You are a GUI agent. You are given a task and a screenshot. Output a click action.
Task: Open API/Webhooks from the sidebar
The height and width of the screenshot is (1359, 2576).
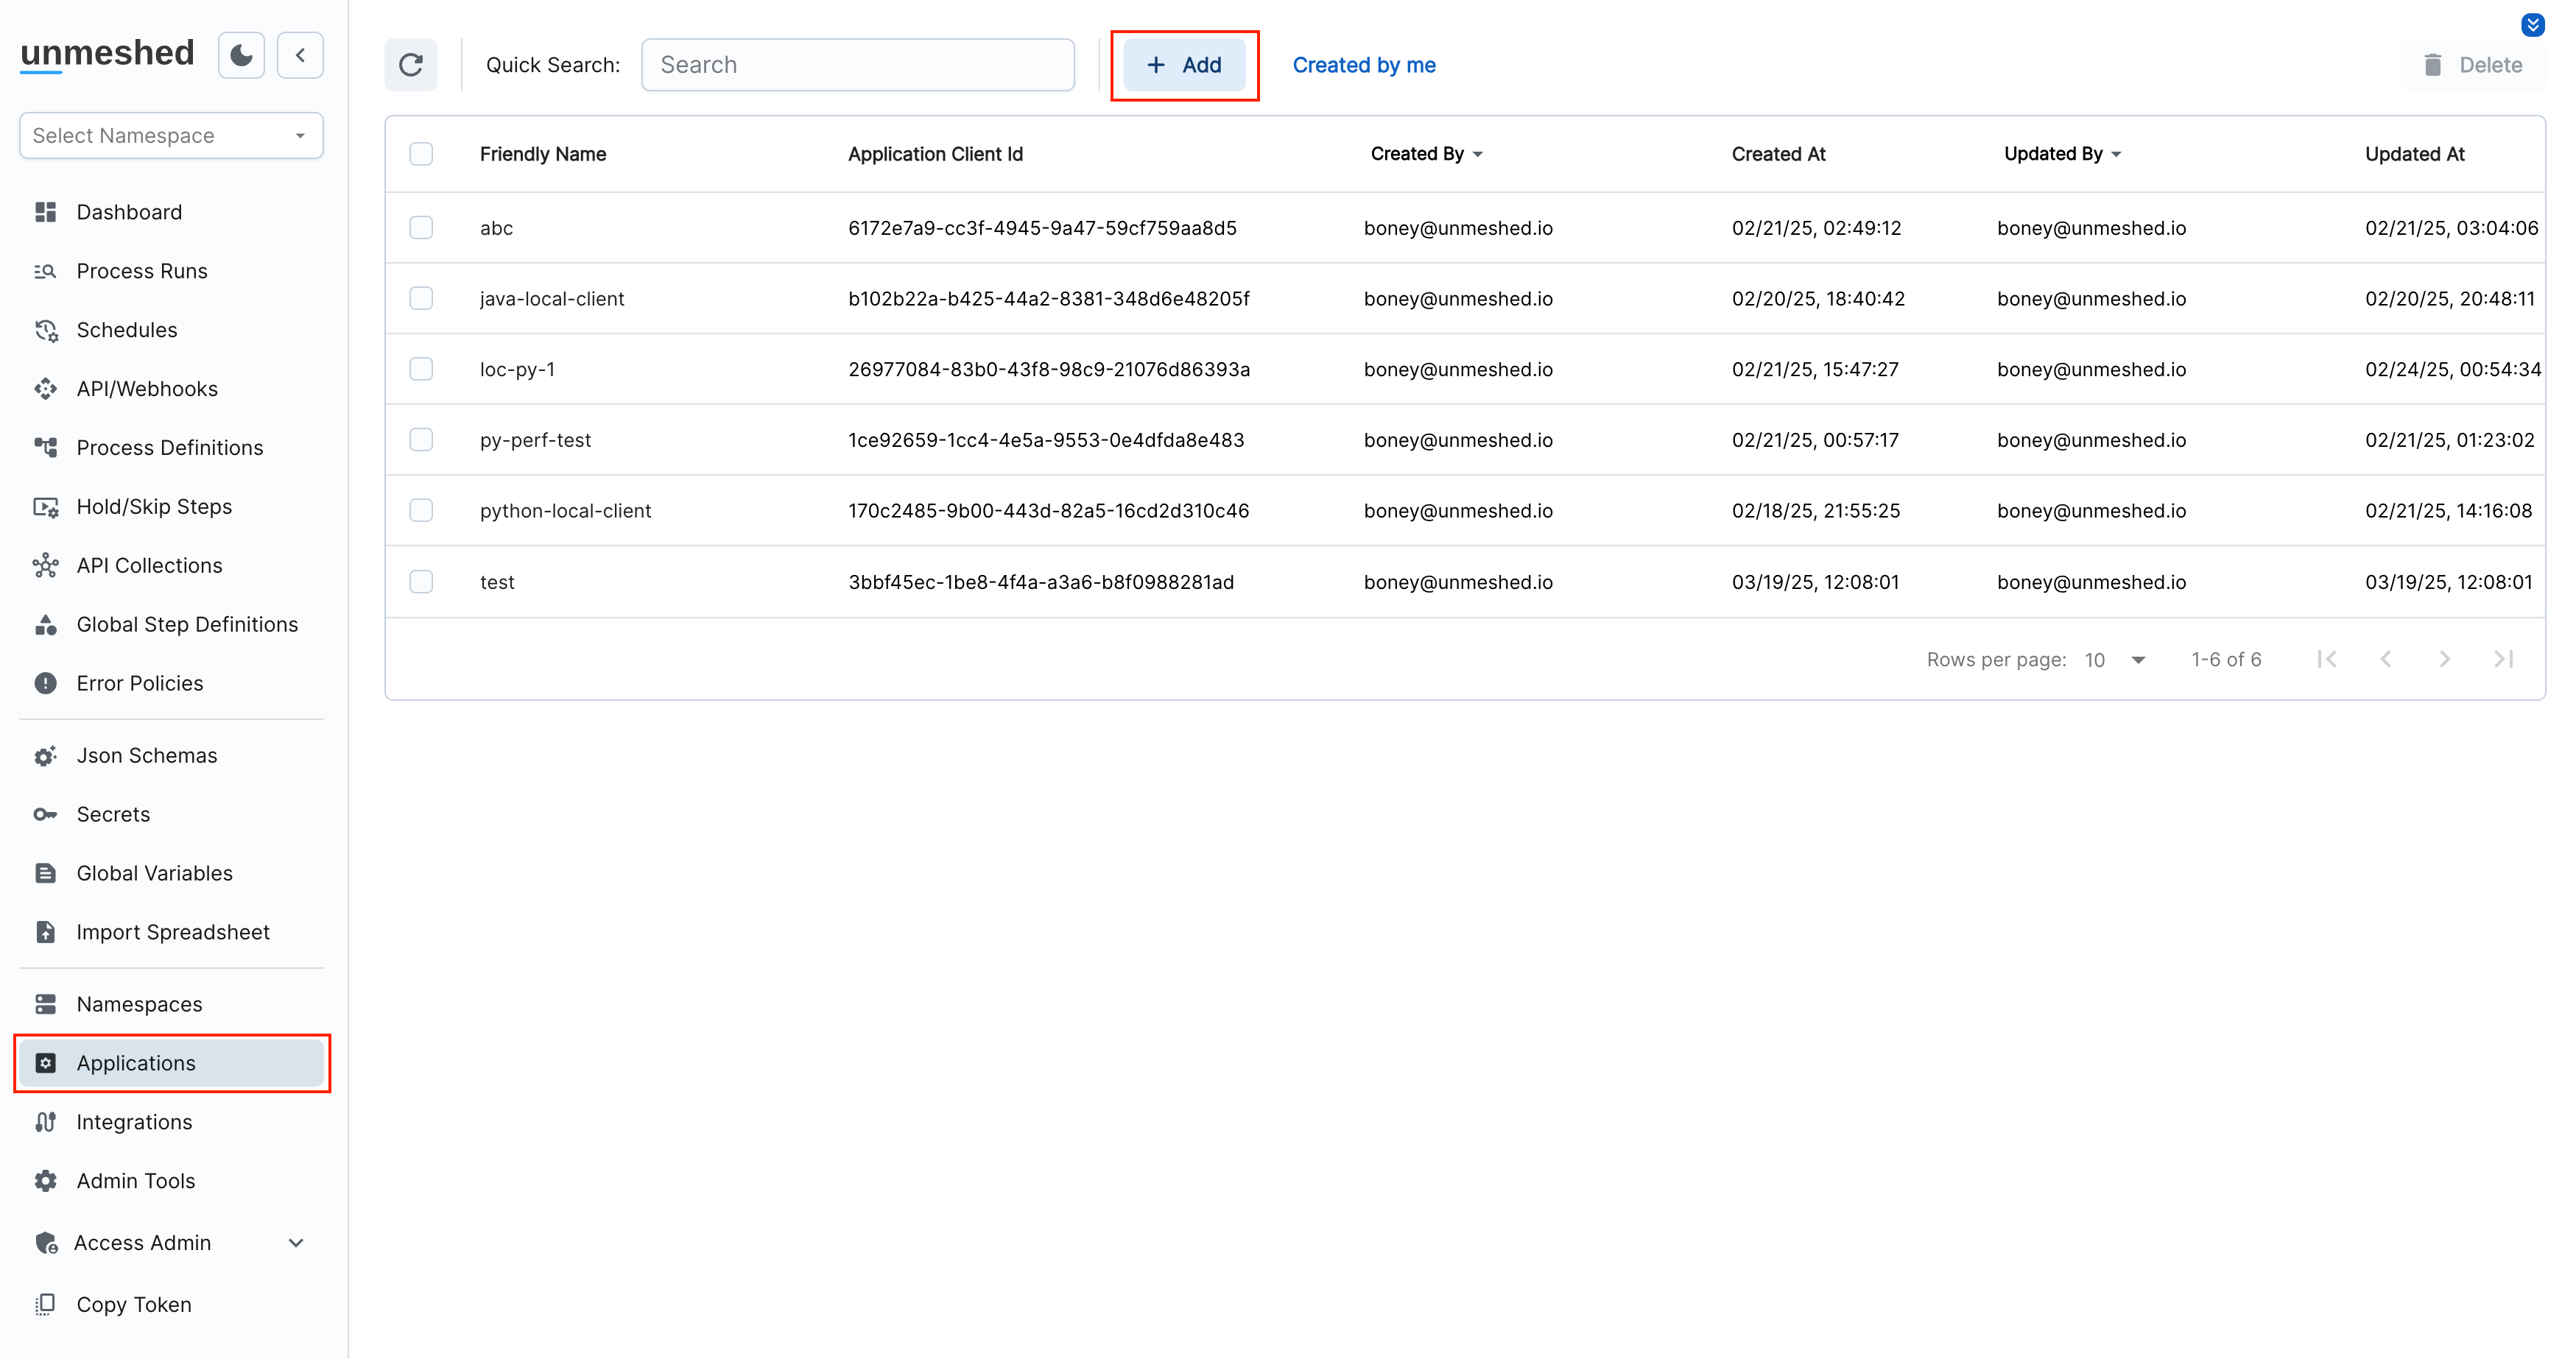(x=147, y=388)
